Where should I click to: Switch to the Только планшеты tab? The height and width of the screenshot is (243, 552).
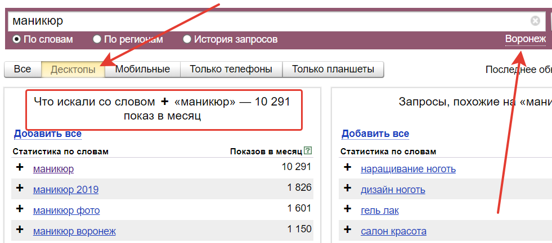coord(333,69)
